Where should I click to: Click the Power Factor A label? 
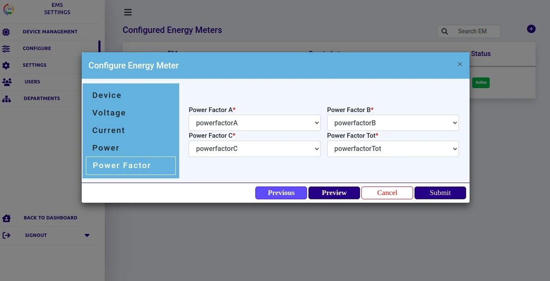tap(212, 110)
